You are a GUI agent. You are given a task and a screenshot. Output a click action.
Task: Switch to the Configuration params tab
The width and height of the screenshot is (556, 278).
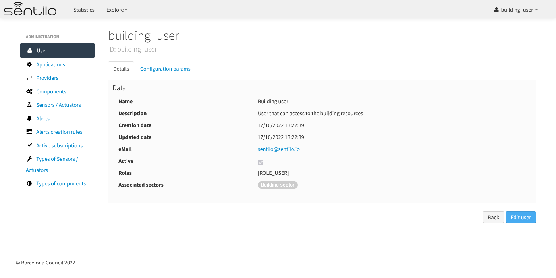(x=165, y=69)
